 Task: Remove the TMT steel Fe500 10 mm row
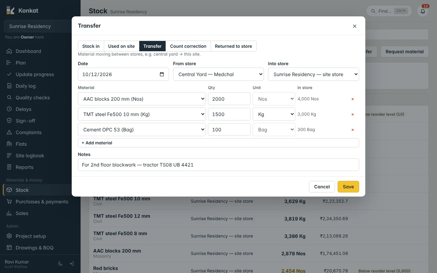[x=353, y=114]
